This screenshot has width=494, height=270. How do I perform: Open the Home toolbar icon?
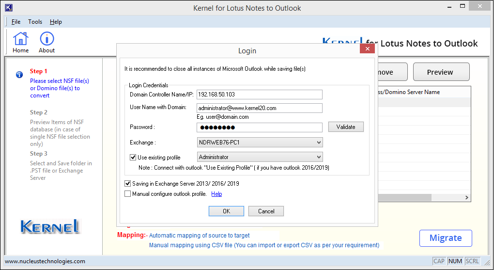tap(20, 42)
